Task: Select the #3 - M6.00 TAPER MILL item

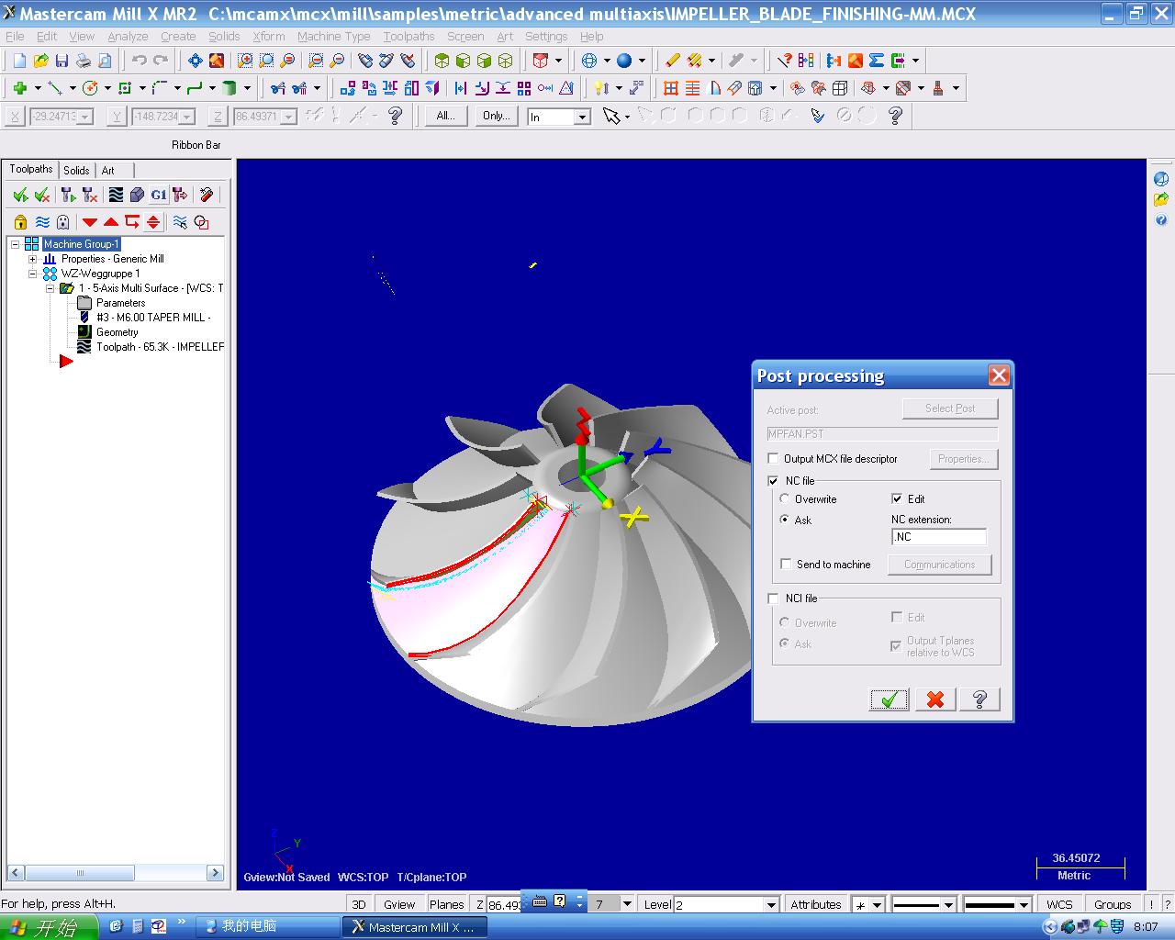Action: pyautogui.click(x=153, y=318)
